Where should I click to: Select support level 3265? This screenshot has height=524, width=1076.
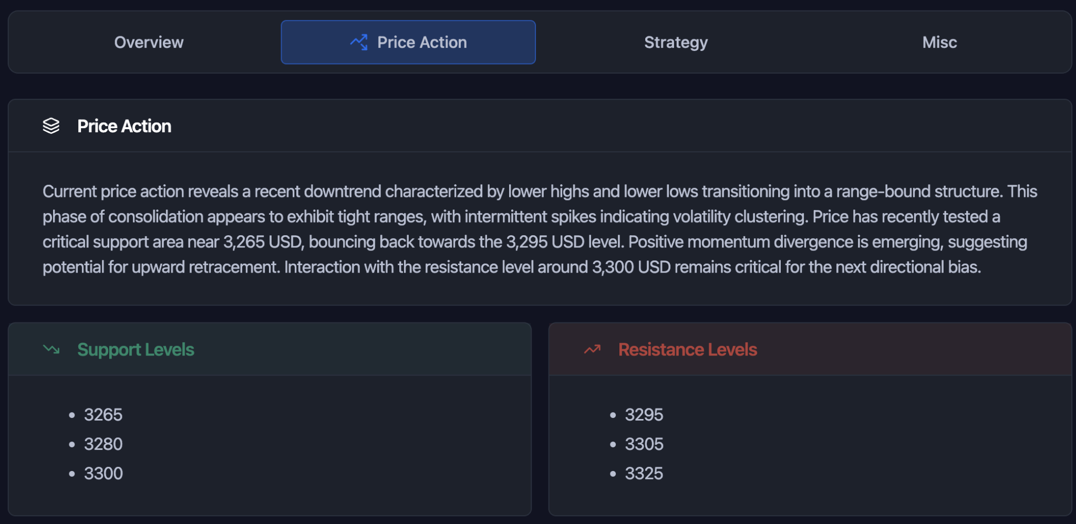[104, 415]
